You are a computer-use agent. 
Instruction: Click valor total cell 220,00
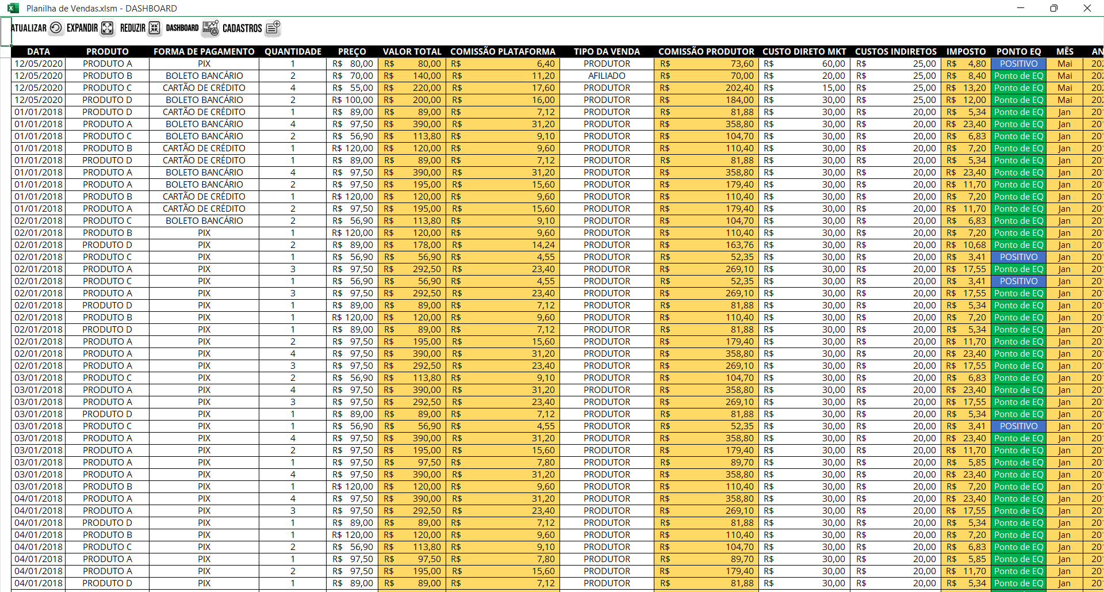coord(412,88)
